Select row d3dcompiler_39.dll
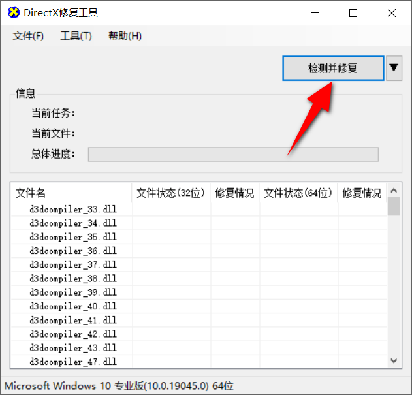This screenshot has height=395, width=412. pos(199,292)
